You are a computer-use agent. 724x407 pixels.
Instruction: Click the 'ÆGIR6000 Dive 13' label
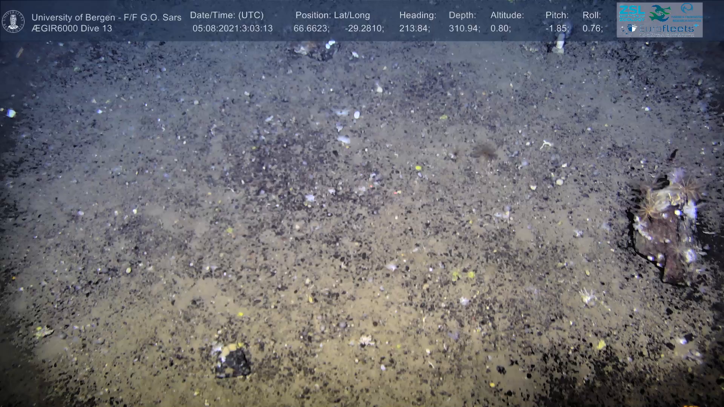(x=72, y=29)
